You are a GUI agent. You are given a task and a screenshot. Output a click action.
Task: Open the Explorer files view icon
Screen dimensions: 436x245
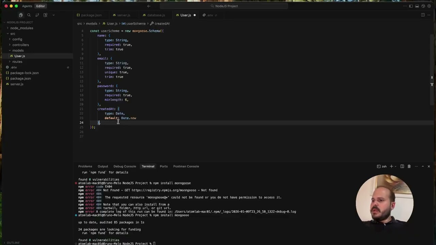coord(21,15)
